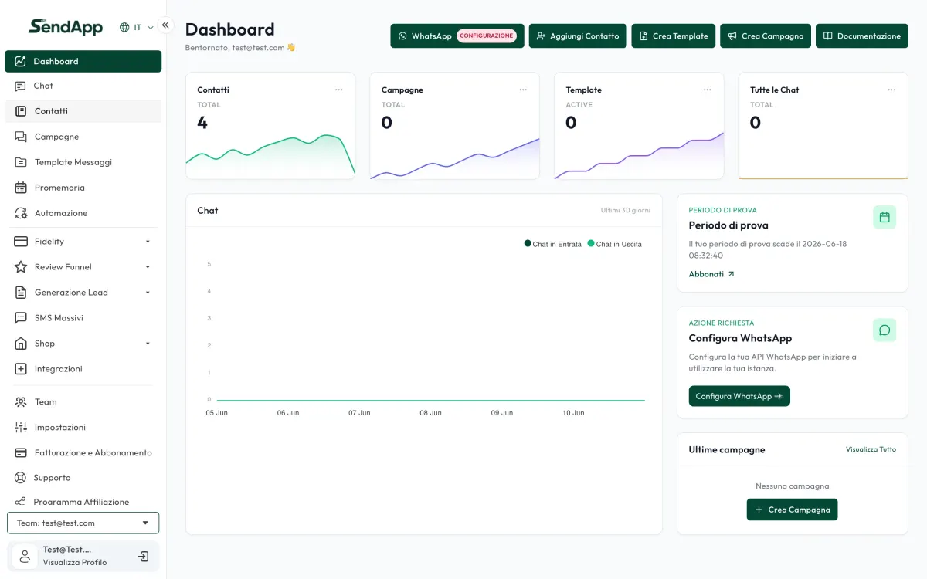Click the Abbonati link
Screen dimensions: 927x579
tap(711, 274)
